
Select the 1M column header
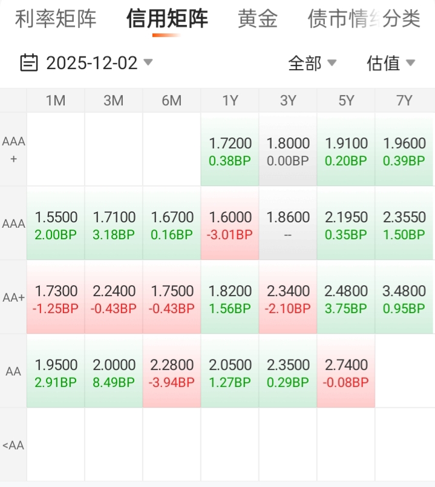click(56, 101)
